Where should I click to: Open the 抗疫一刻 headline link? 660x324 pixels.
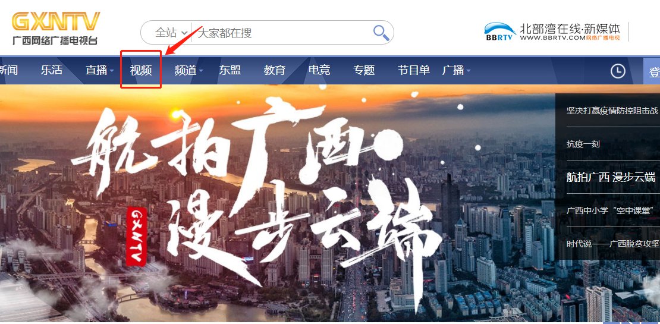coord(583,144)
